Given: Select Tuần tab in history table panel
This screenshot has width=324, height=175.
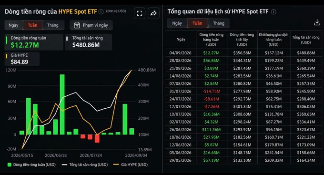Looking at the screenshot, I should coord(197,23).
